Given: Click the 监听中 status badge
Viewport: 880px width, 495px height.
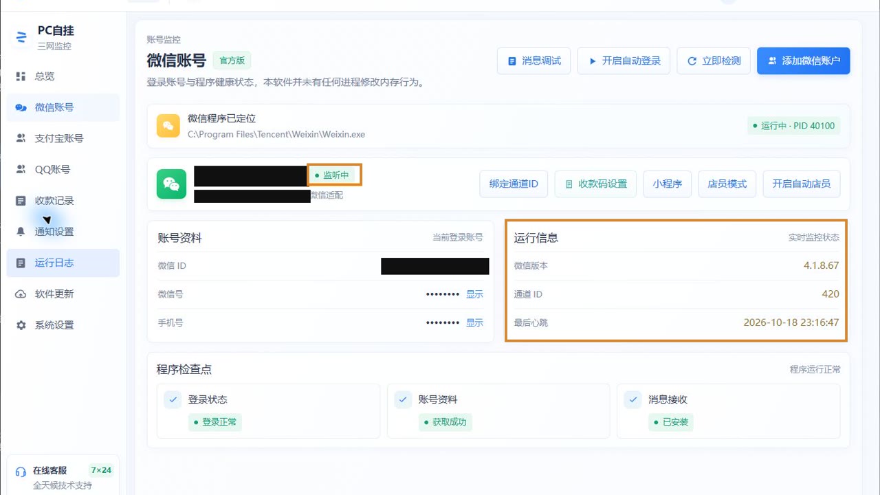Looking at the screenshot, I should (331, 175).
